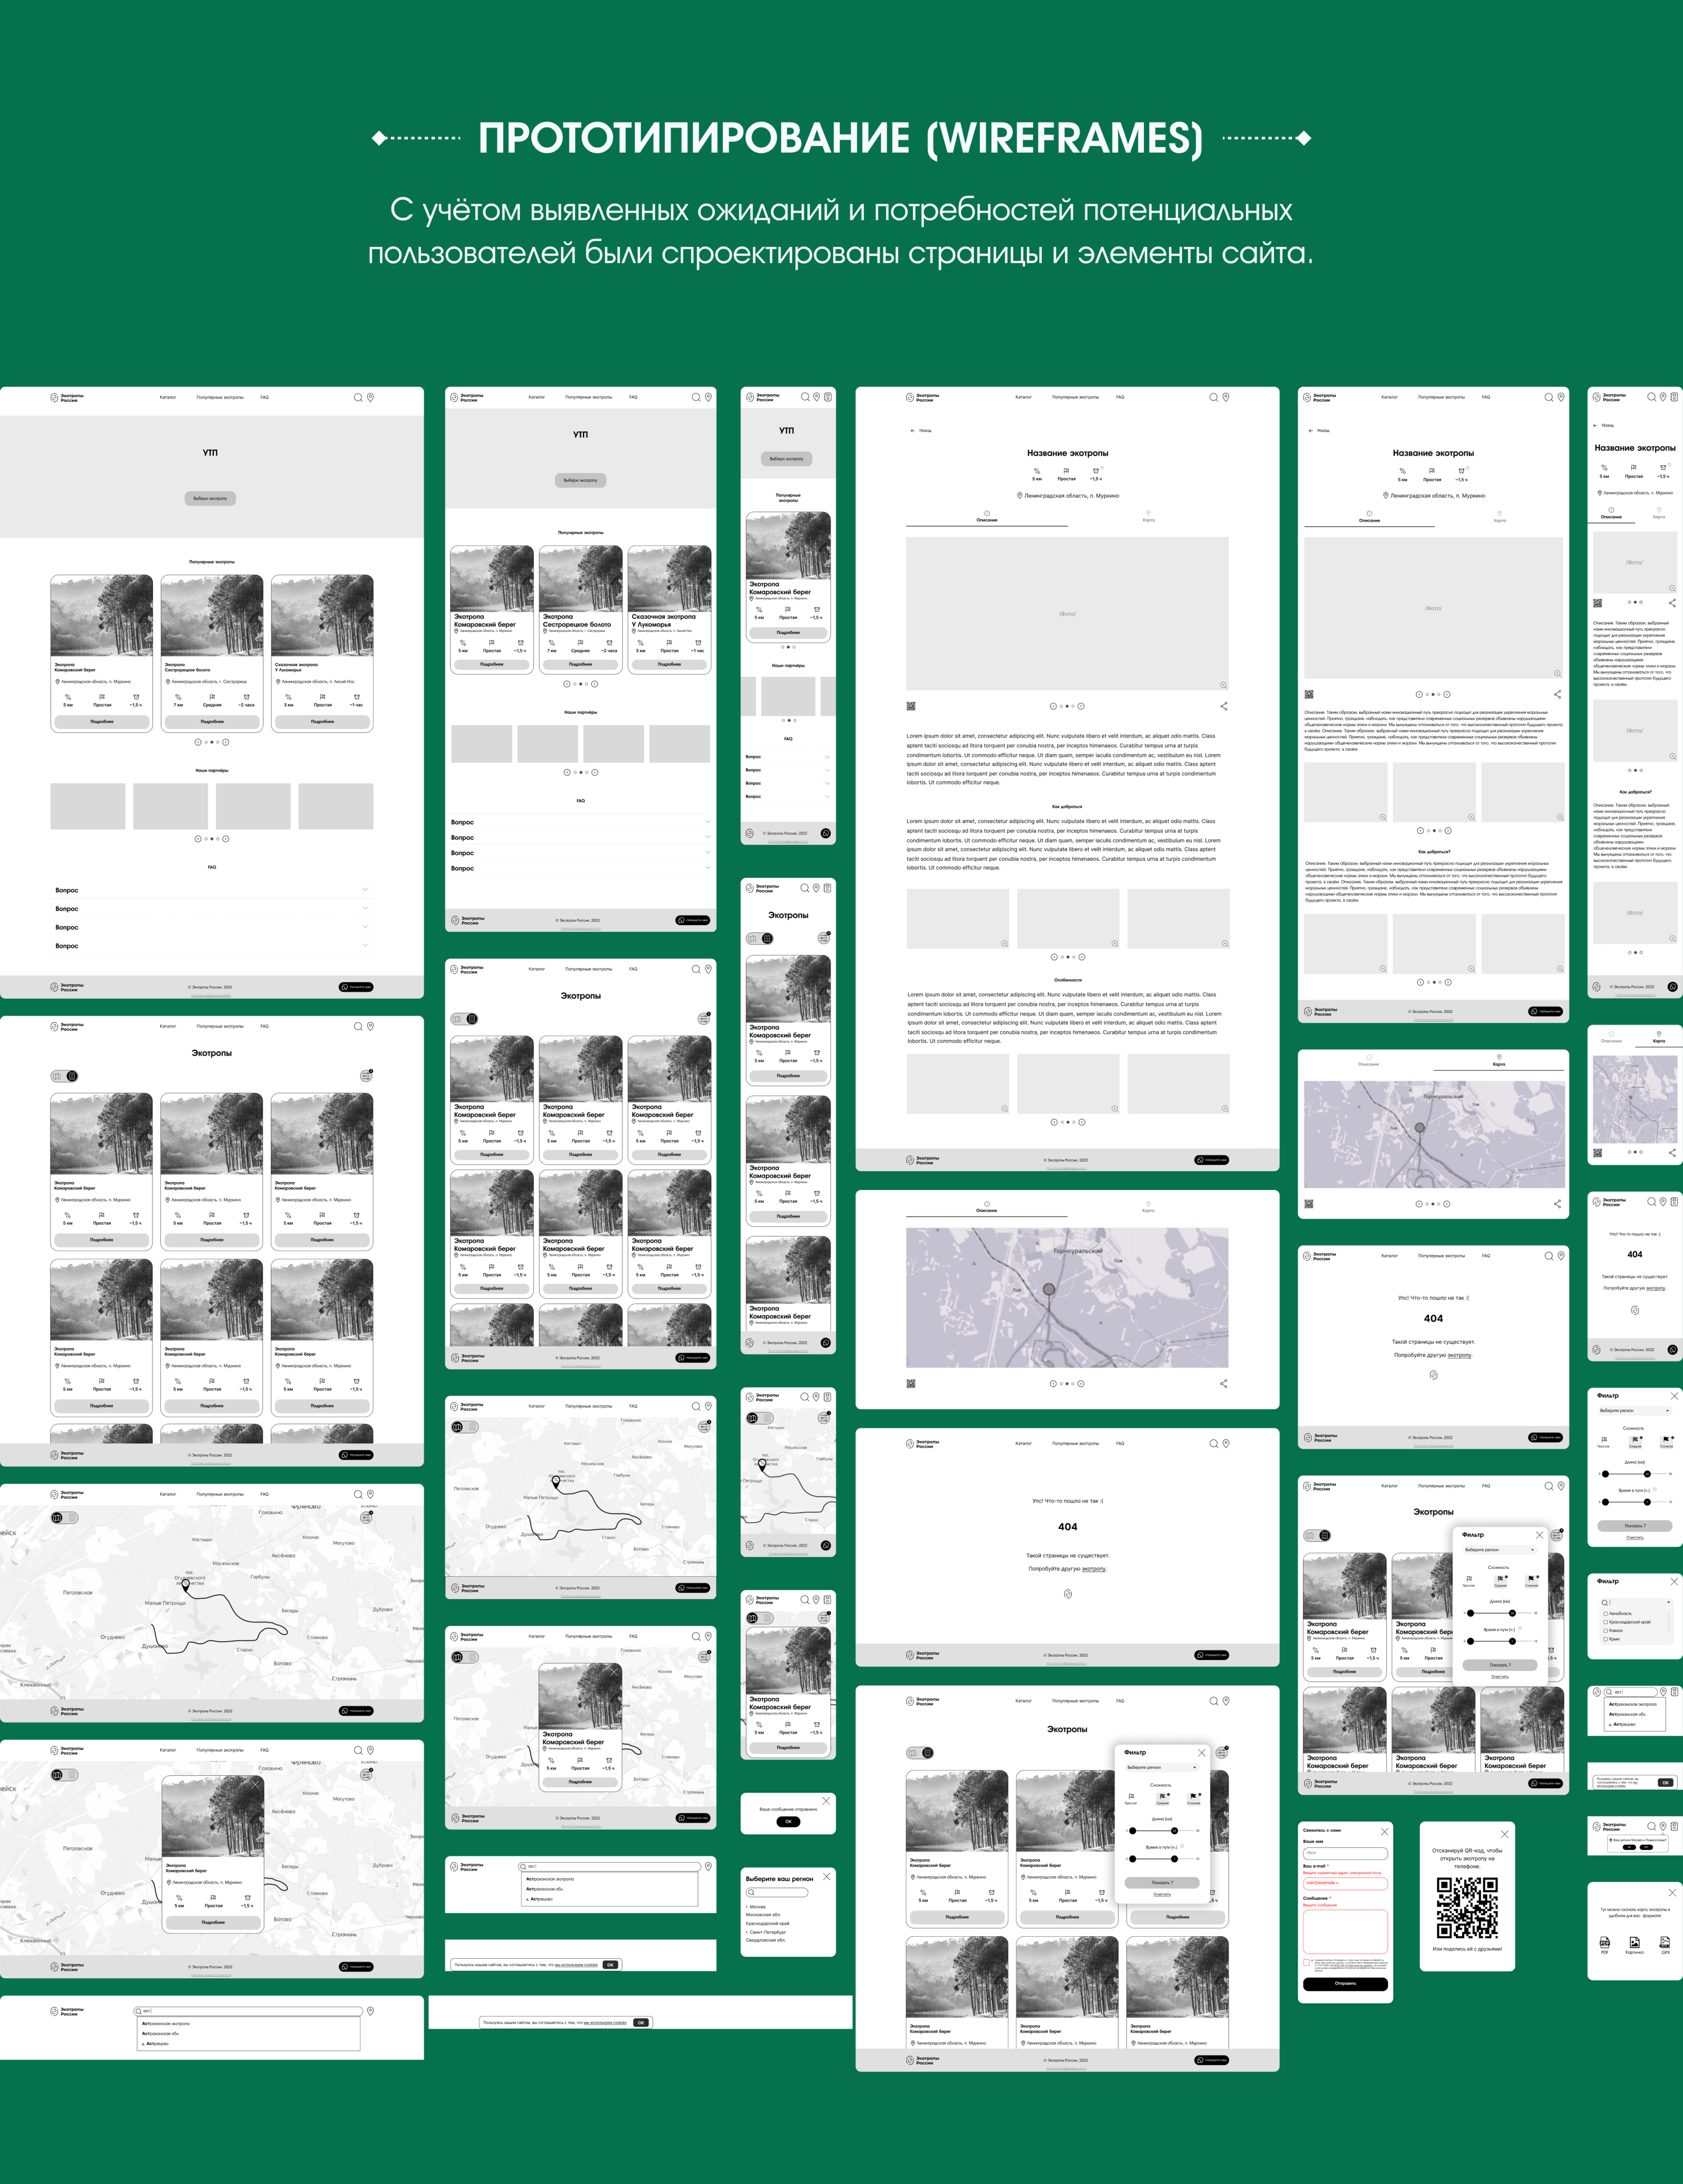The image size is (1683, 2184).
Task: Check the Ленобласть region checkbox
Action: [1605, 1613]
